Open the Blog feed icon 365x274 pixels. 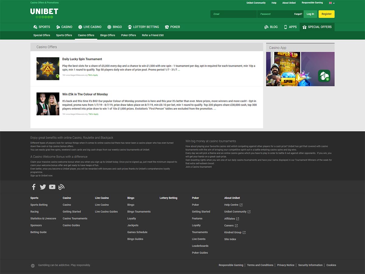266,27
